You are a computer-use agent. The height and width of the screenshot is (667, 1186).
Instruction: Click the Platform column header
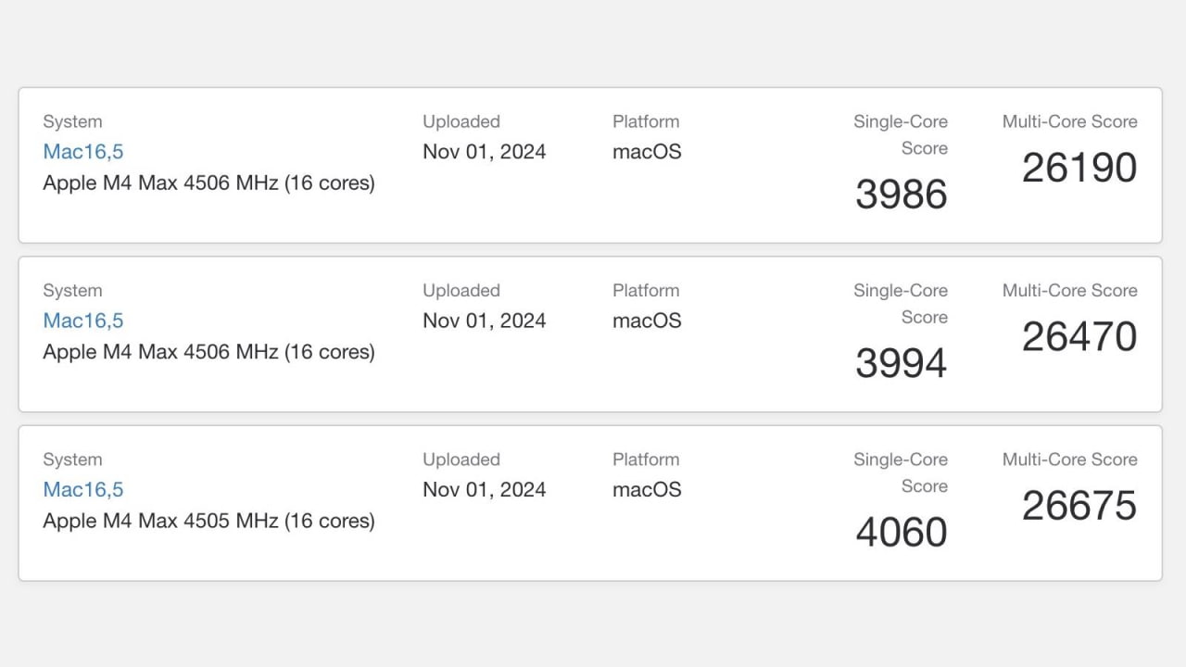tap(645, 121)
